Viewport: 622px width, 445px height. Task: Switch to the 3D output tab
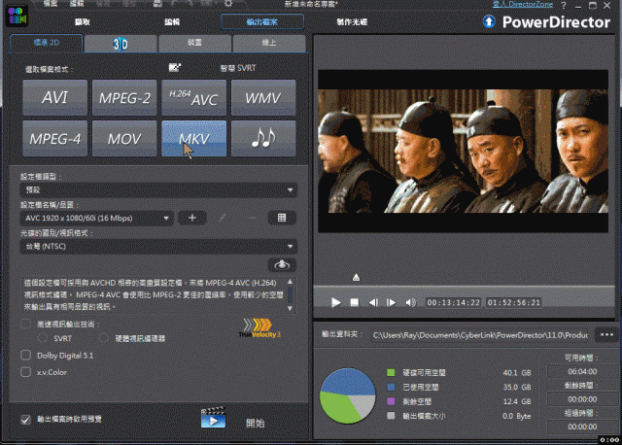(121, 44)
